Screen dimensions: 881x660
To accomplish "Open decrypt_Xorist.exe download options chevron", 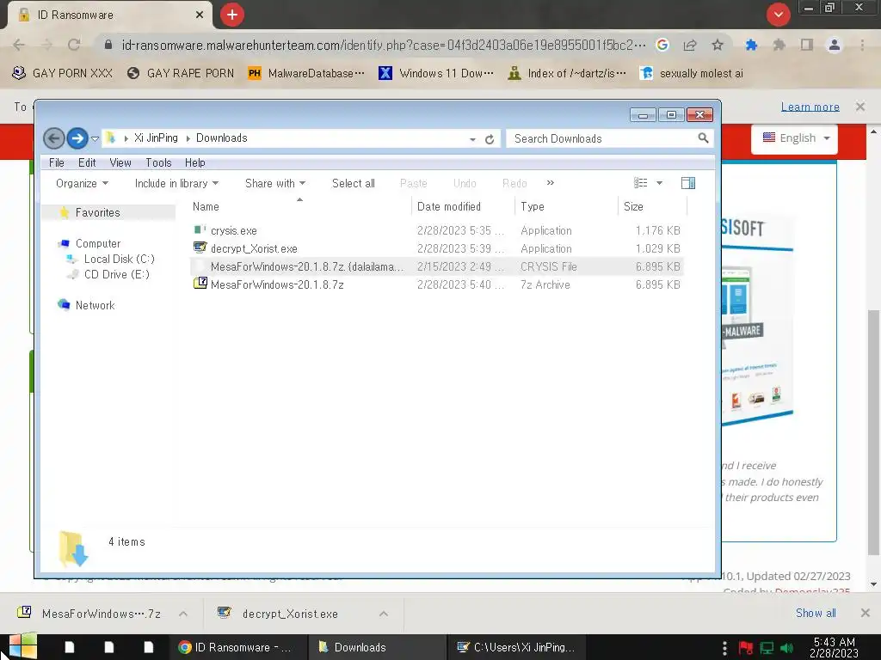I will coord(384,614).
